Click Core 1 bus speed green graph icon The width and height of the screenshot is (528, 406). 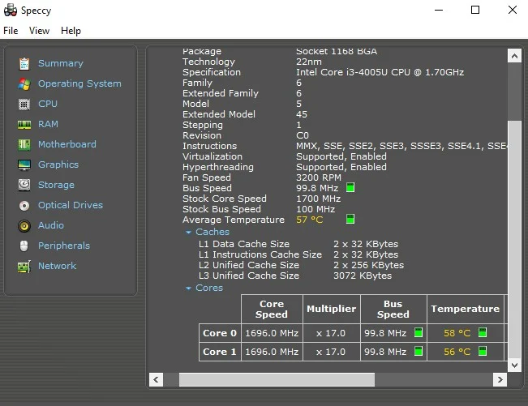(419, 351)
